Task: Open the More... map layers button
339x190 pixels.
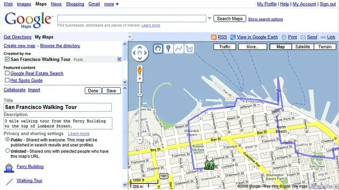Action: pyautogui.click(x=253, y=47)
